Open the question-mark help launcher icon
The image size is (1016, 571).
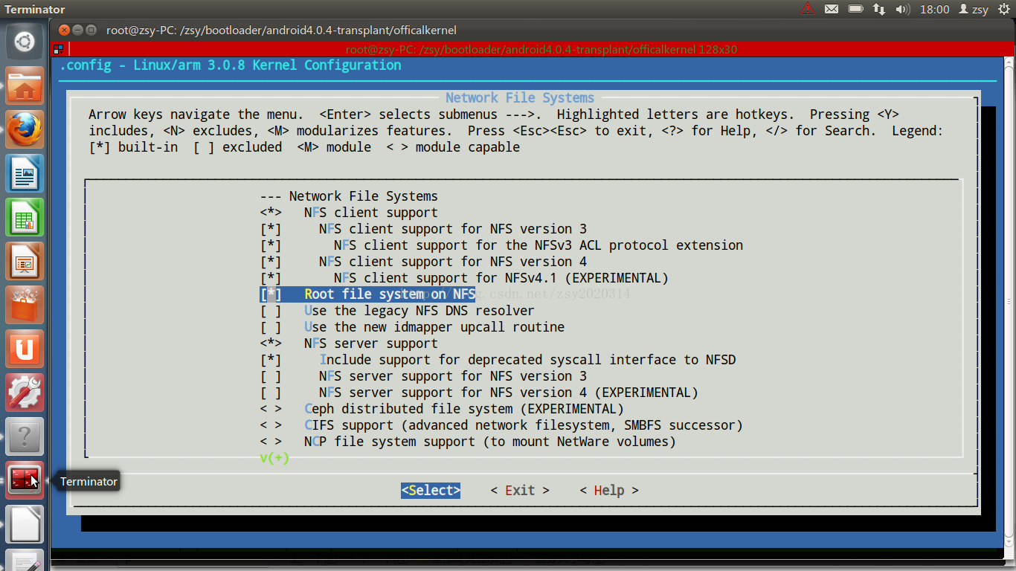25,437
